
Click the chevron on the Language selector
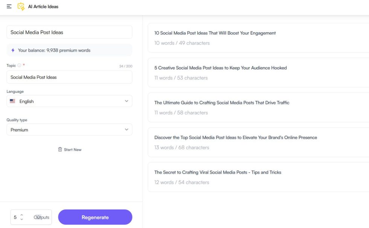[x=127, y=101]
